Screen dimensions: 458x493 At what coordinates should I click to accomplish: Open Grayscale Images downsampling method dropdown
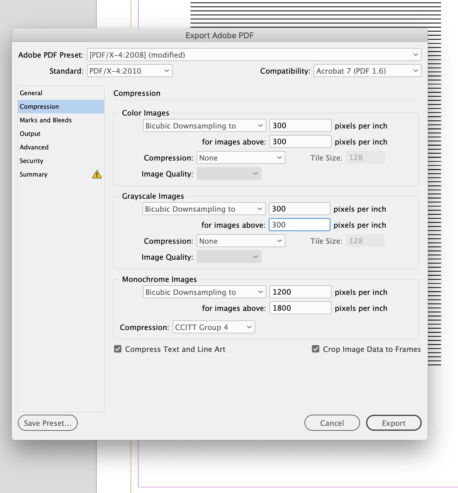tap(204, 209)
